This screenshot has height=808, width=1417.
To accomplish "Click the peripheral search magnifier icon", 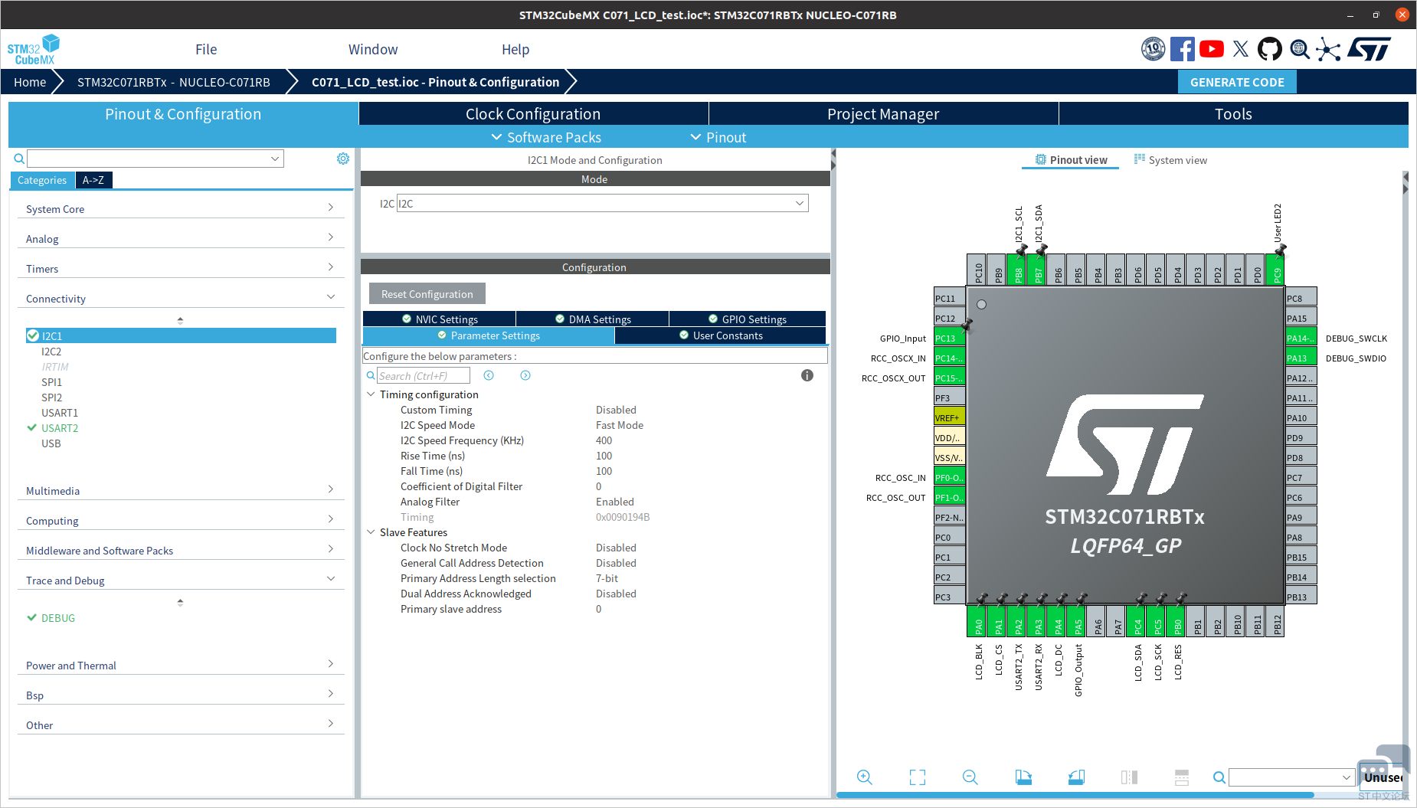I will 19,159.
